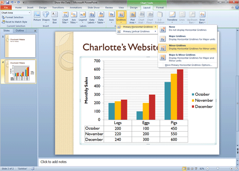
Task: Open the Outline pane tab
Action: [20, 31]
